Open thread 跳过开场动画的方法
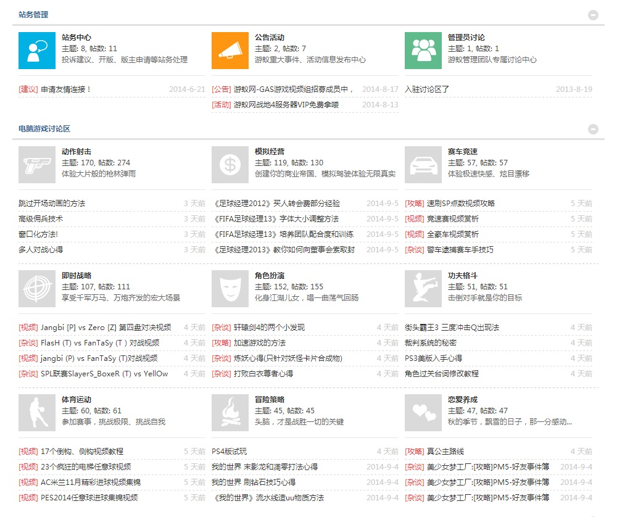The height and width of the screenshot is (517, 617). [x=52, y=204]
